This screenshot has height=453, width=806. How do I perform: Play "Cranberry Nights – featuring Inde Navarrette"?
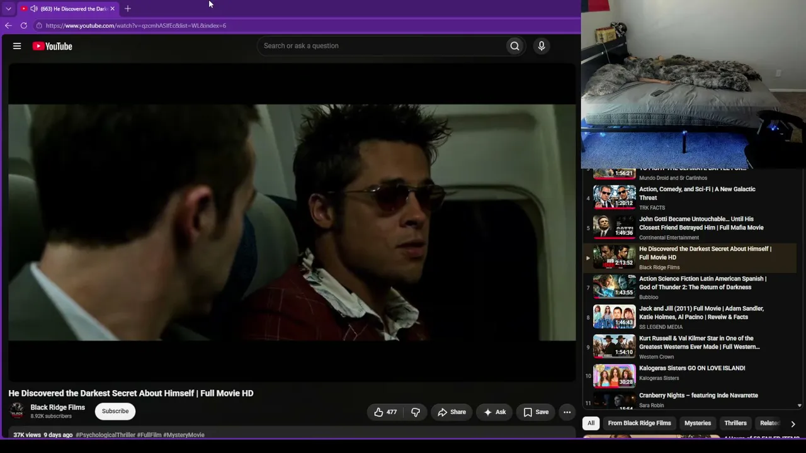pyautogui.click(x=698, y=396)
